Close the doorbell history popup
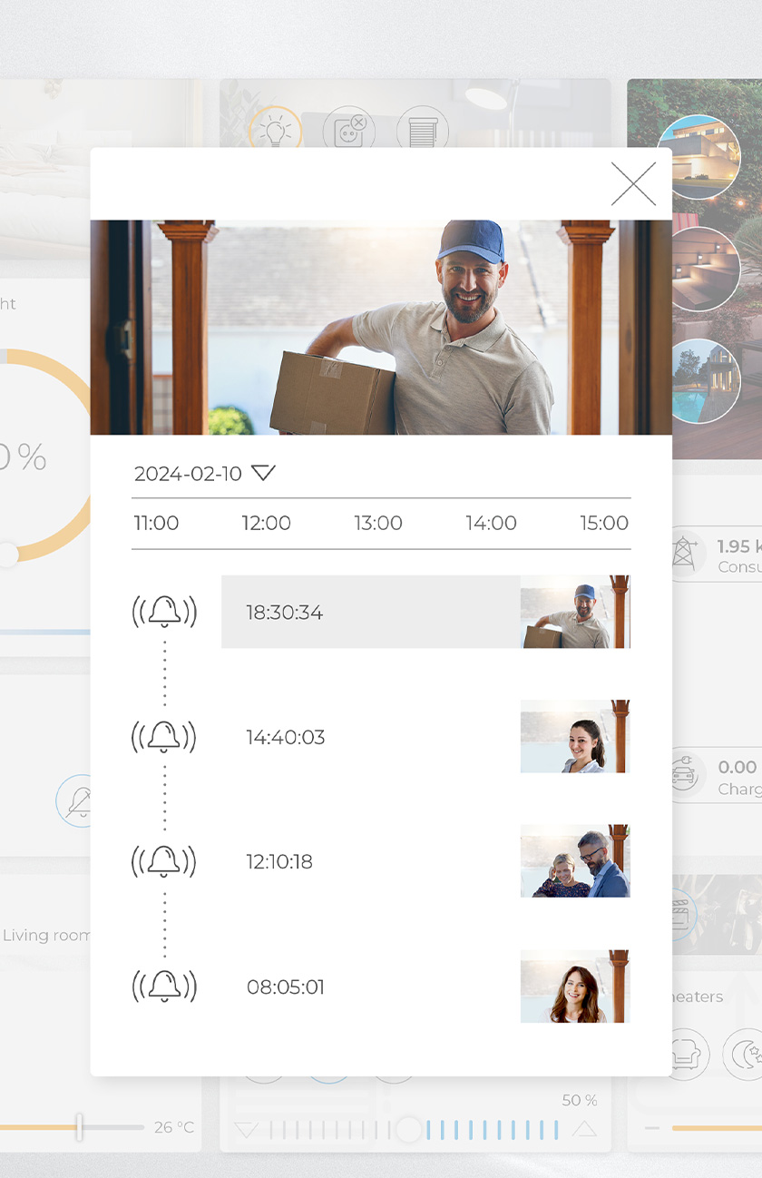Image resolution: width=762 pixels, height=1178 pixels. tap(633, 184)
